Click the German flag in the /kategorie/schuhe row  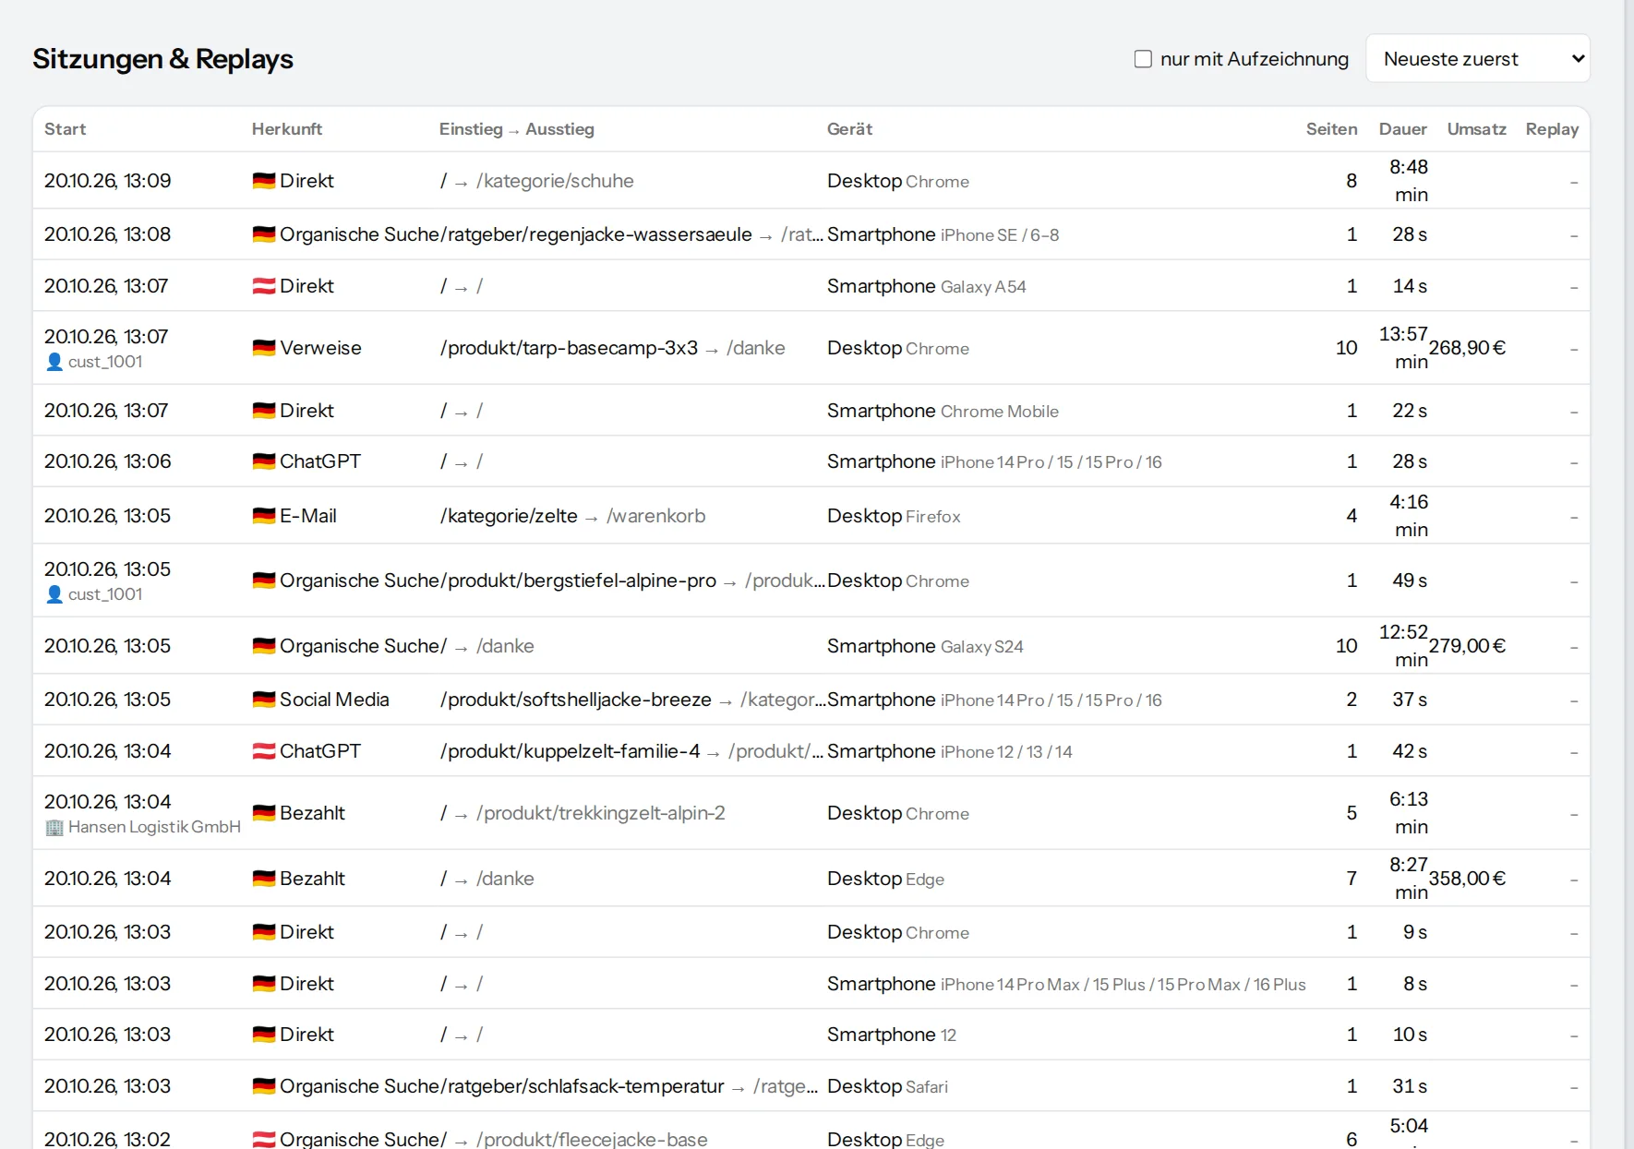pos(264,181)
